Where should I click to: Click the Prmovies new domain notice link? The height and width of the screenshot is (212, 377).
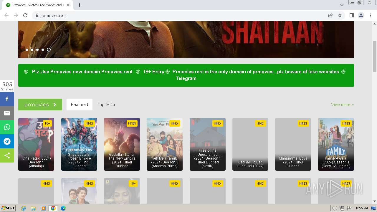[82, 72]
